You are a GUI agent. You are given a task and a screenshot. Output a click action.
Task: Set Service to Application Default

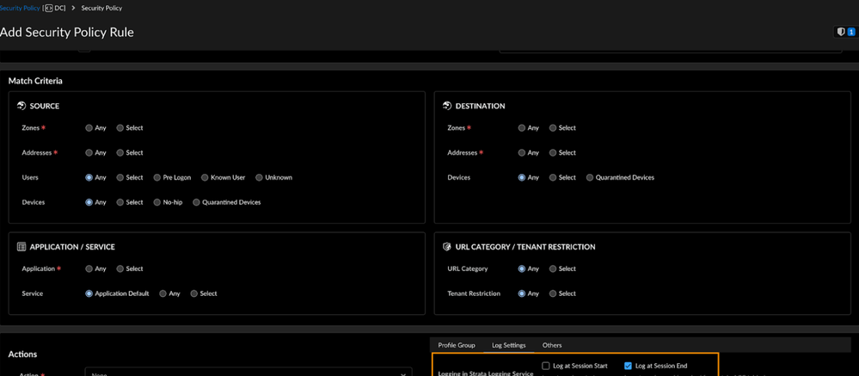(89, 293)
